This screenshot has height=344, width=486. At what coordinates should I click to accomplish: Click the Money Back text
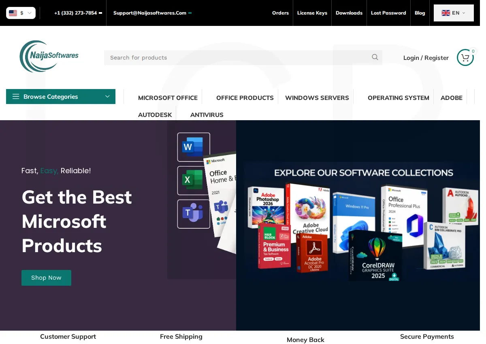point(305,340)
